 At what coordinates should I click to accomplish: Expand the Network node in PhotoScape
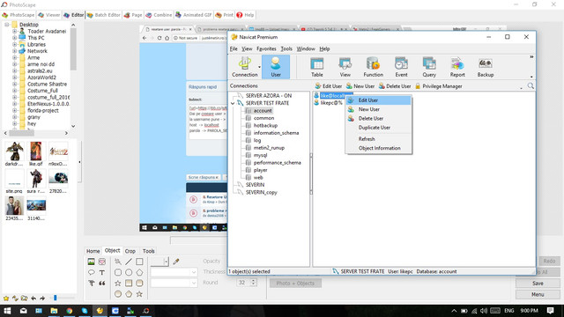point(14,51)
